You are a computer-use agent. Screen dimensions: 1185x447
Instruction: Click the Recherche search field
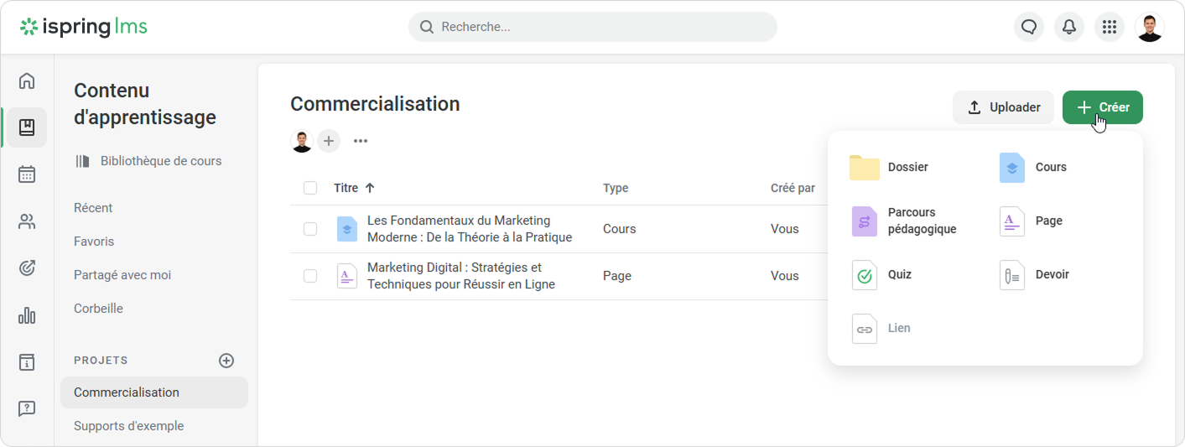pos(592,27)
